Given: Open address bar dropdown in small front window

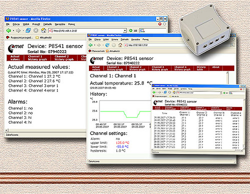Looking at the screenshot, I should [221, 93].
